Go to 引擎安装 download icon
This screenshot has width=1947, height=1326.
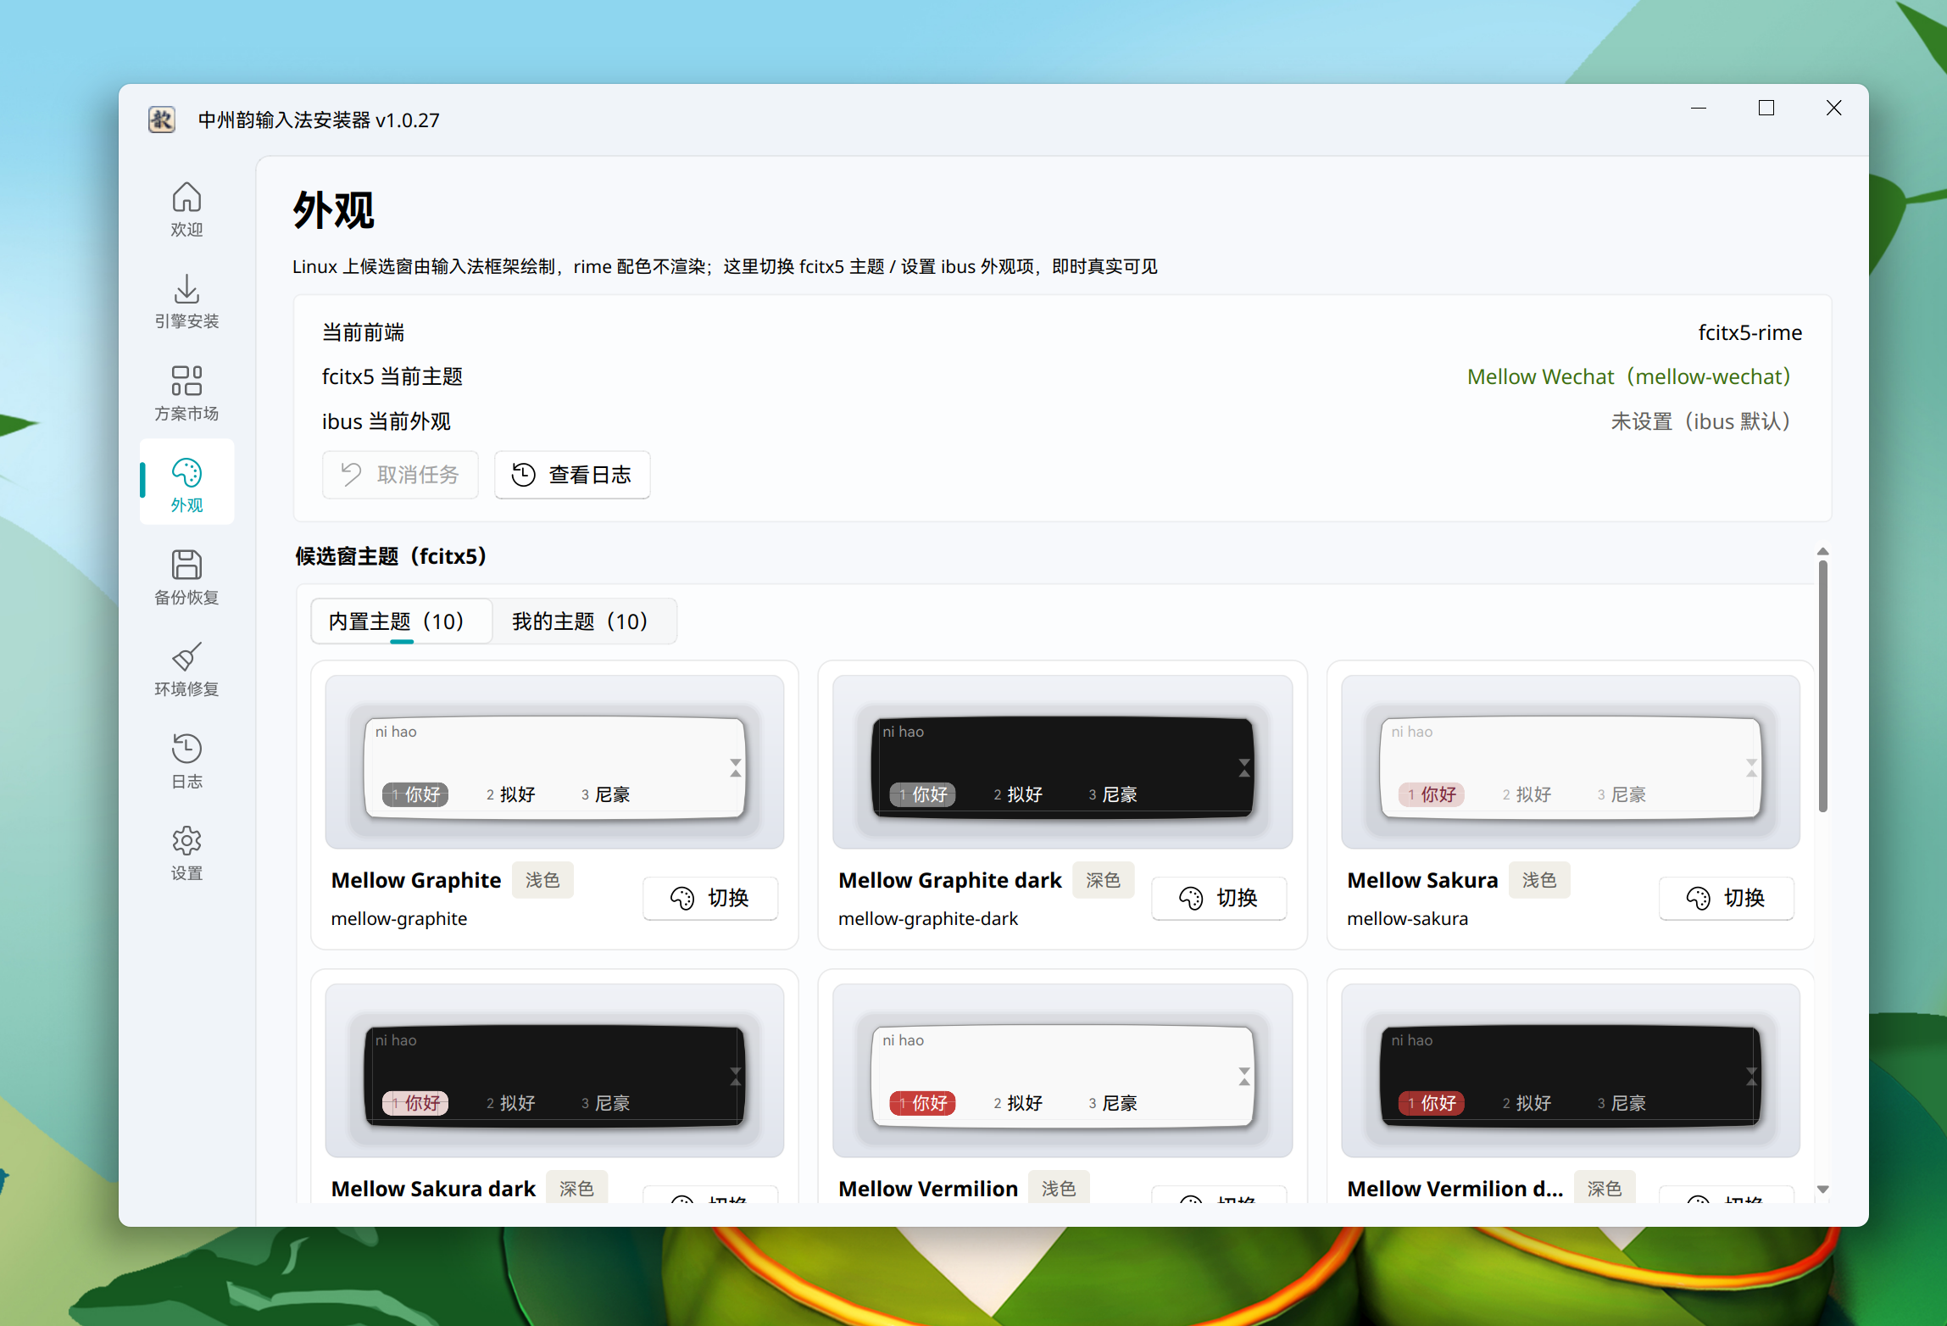pyautogui.click(x=186, y=288)
